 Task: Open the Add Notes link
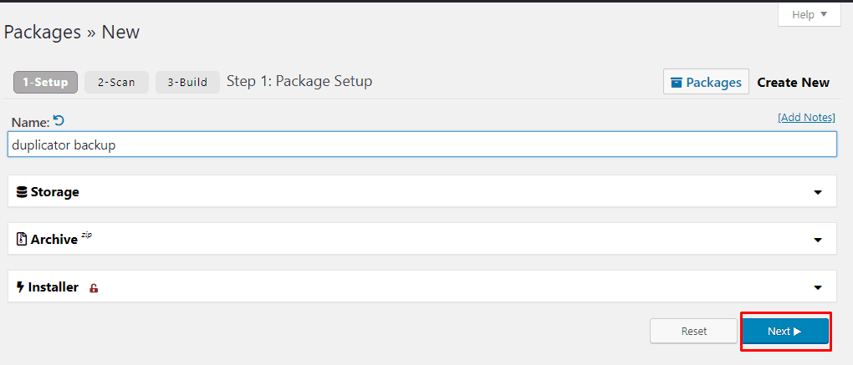pyautogui.click(x=806, y=117)
